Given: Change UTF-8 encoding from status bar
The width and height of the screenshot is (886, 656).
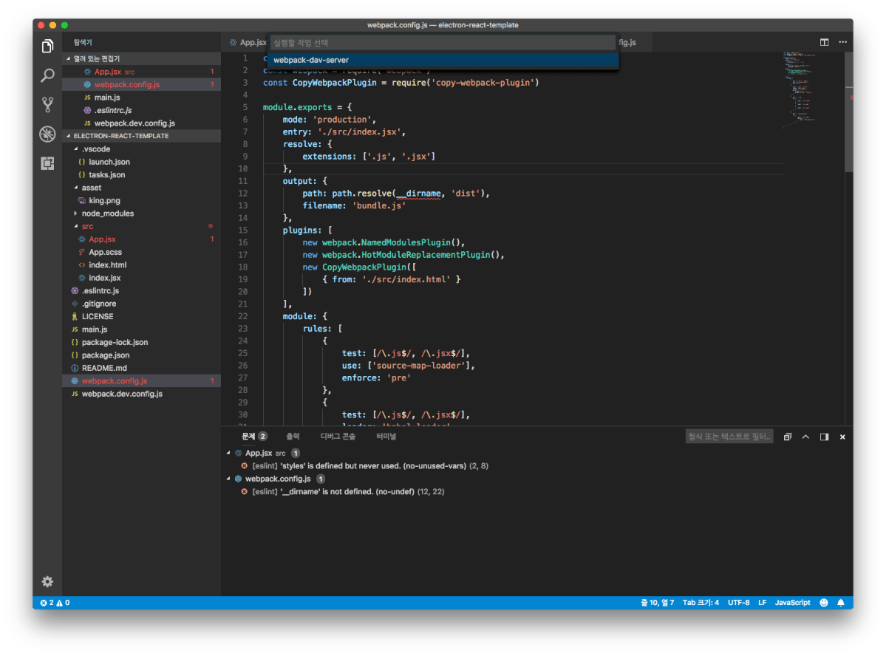Looking at the screenshot, I should pyautogui.click(x=738, y=603).
